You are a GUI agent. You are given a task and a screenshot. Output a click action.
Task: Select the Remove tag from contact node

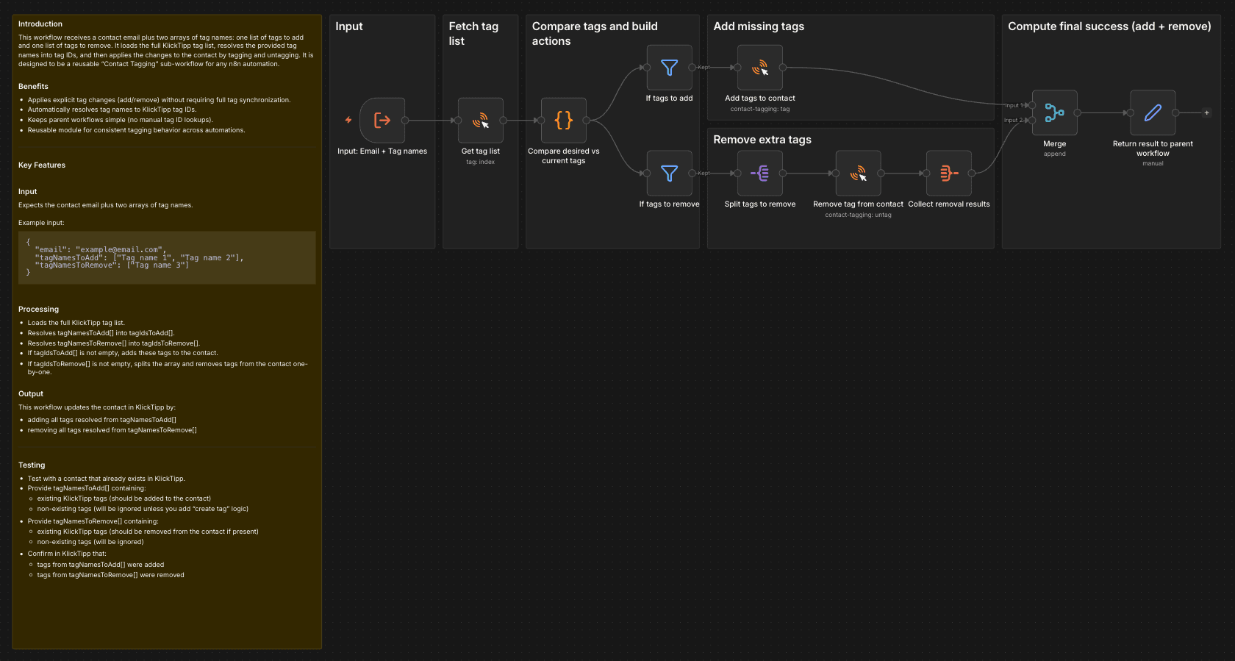point(858,174)
